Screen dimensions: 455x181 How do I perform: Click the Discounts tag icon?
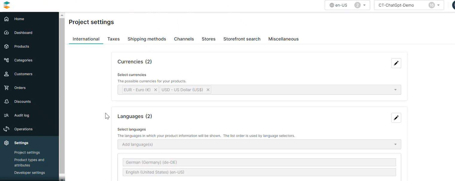click(x=6, y=101)
